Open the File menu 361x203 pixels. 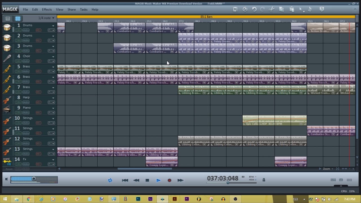pyautogui.click(x=25, y=10)
